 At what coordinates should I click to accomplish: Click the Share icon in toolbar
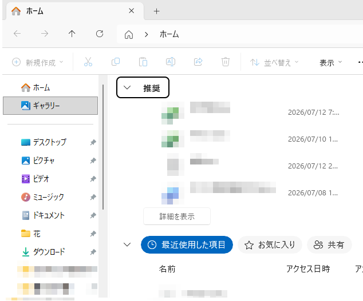tap(198, 62)
